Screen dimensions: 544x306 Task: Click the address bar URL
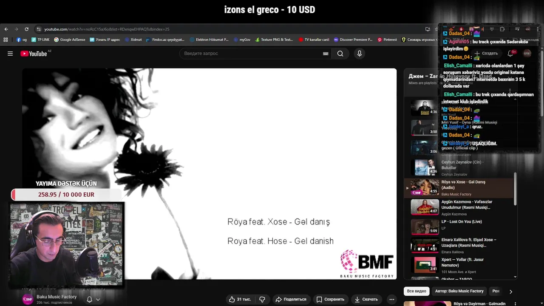pos(107,29)
